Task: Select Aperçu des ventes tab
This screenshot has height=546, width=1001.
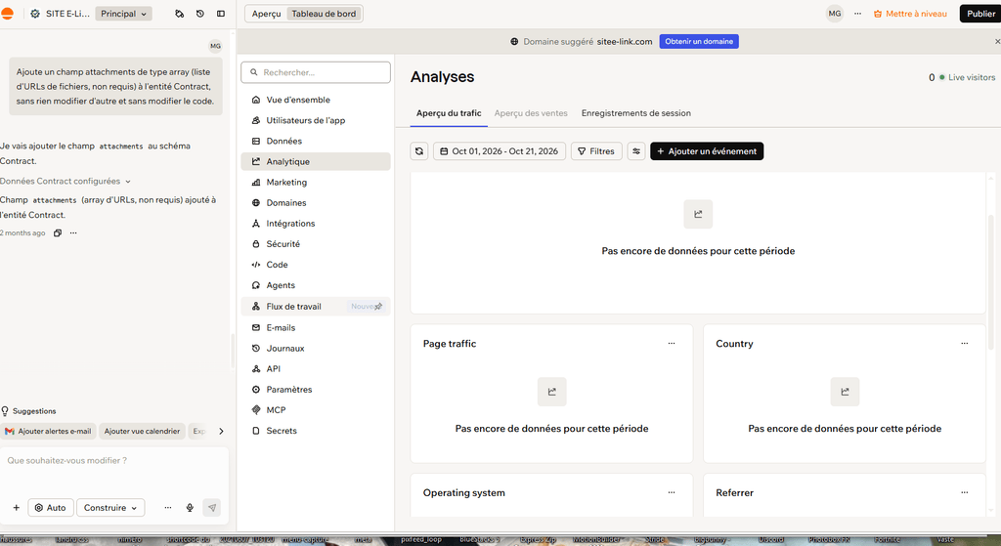Action: (531, 113)
